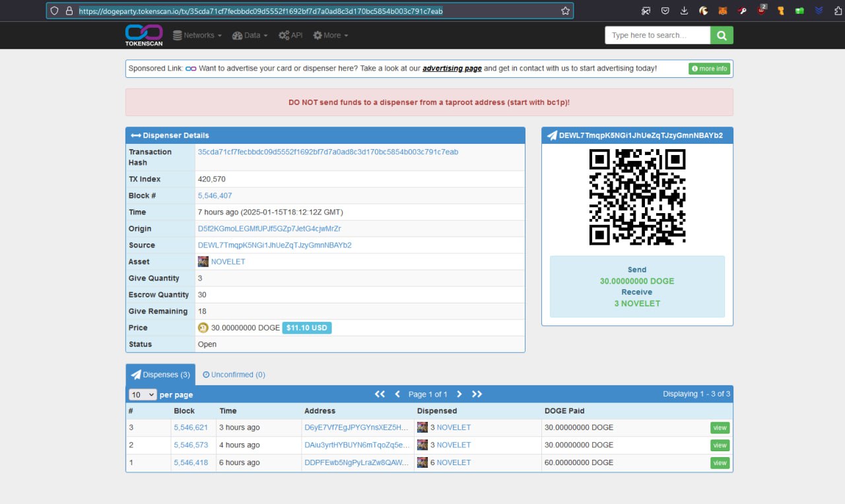The image size is (845, 504).
Task: Open block 5,546,573 in dispenses table
Action: coord(191,445)
